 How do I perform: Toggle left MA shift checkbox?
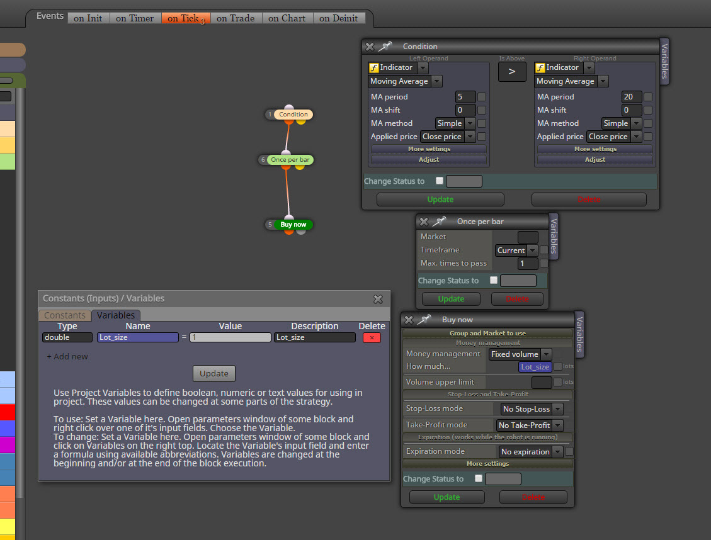coord(482,110)
